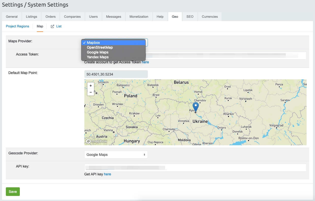Click Rostov-on-Don on the map
Image resolution: width=315 pixels, height=201 pixels.
pyautogui.click(x=248, y=138)
